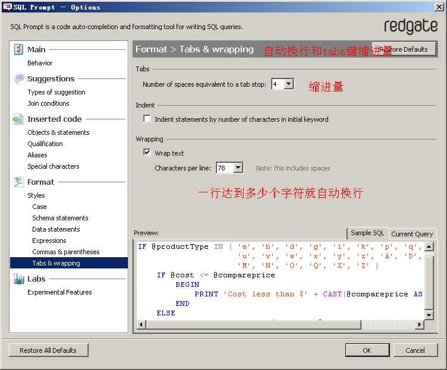This screenshot has height=370, width=447.
Task: Click preview horizontal scrollbar left arrow
Action: point(141,324)
